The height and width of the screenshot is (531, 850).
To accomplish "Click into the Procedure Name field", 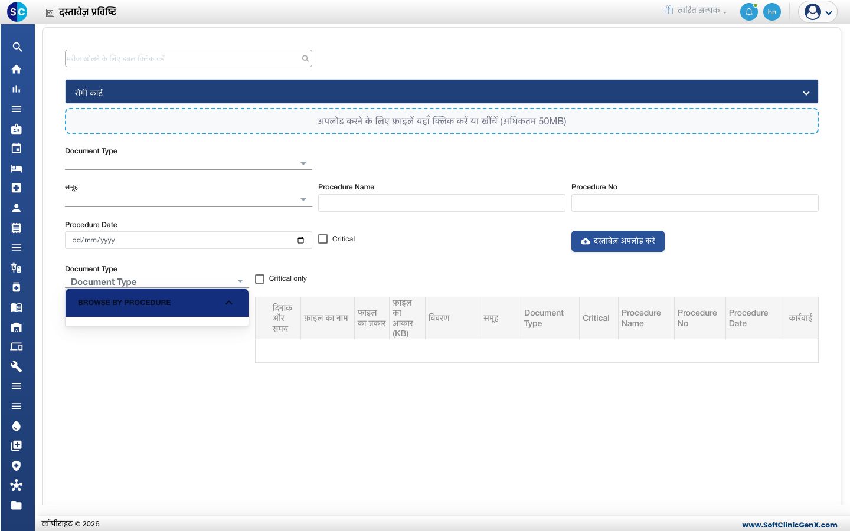I will tap(442, 203).
